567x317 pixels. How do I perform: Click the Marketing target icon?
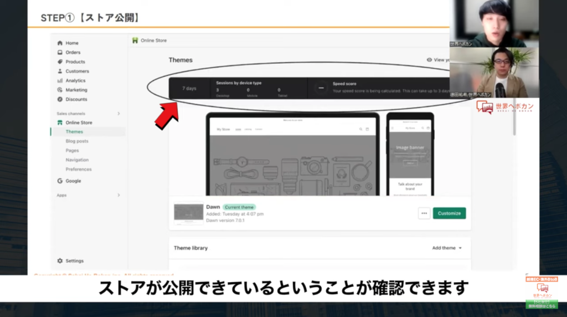[x=60, y=90]
